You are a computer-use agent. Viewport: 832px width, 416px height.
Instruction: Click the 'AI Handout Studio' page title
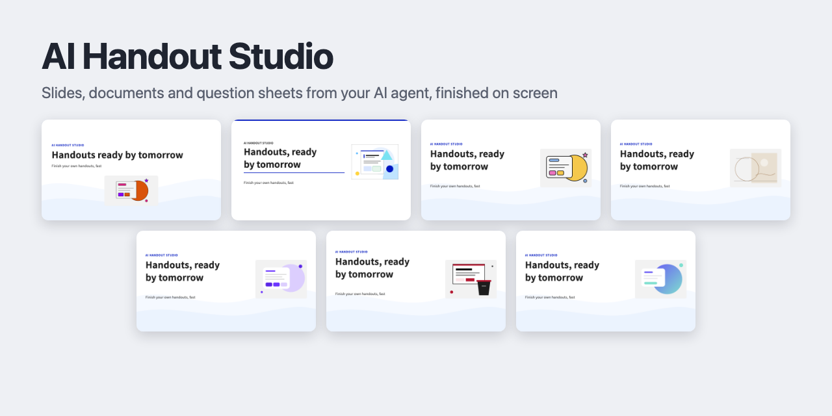[187, 57]
